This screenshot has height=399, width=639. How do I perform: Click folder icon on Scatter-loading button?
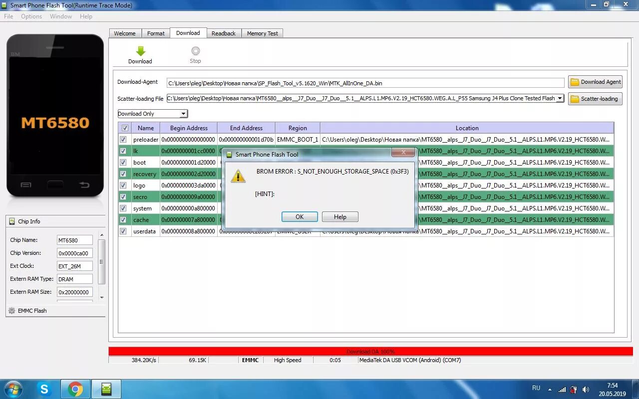(x=575, y=99)
